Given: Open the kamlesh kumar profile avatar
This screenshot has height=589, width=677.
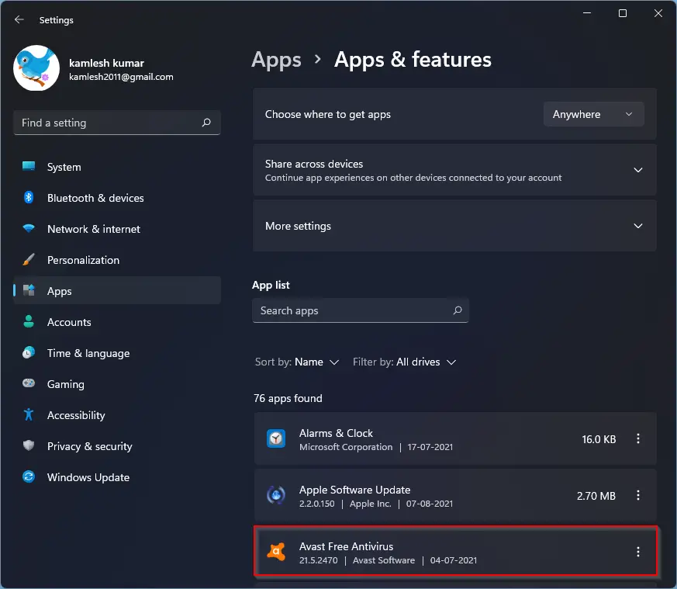Looking at the screenshot, I should tap(36, 68).
